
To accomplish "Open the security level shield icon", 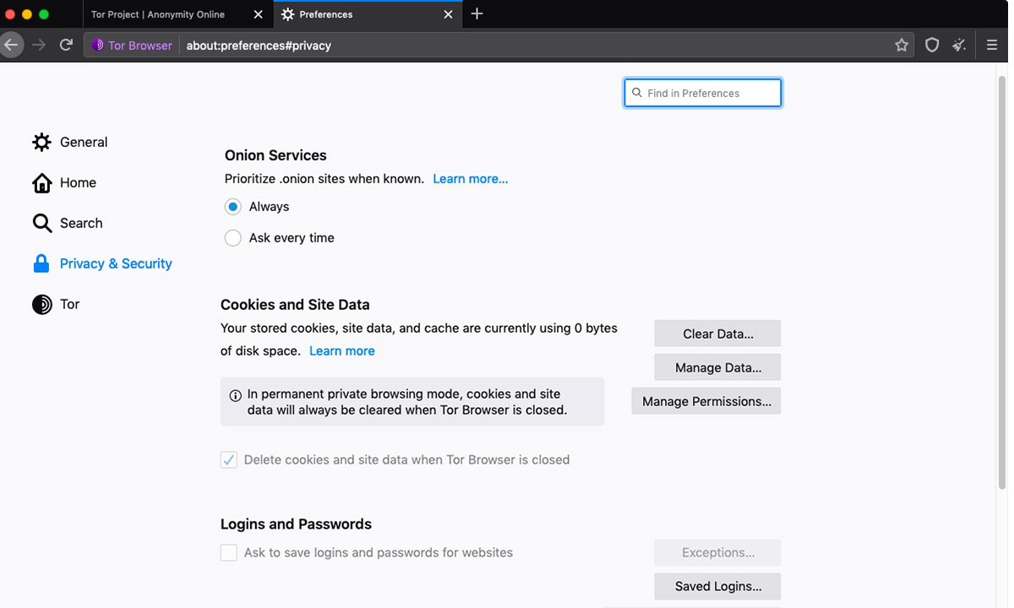I will click(932, 46).
